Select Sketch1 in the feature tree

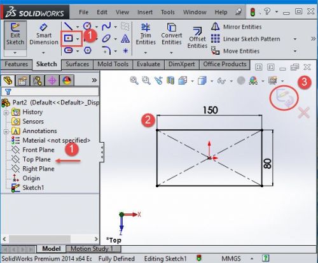click(33, 188)
